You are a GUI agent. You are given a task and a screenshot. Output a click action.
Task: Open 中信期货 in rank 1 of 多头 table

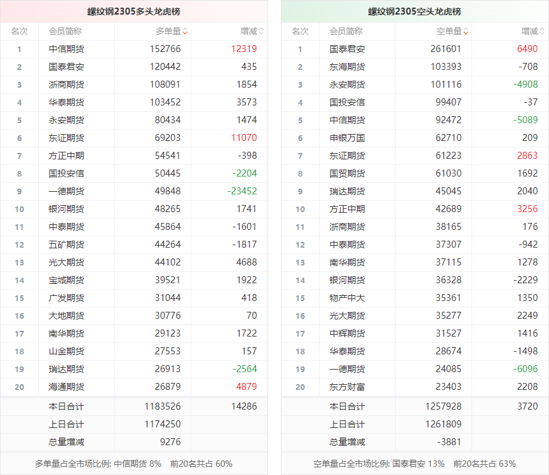66,49
